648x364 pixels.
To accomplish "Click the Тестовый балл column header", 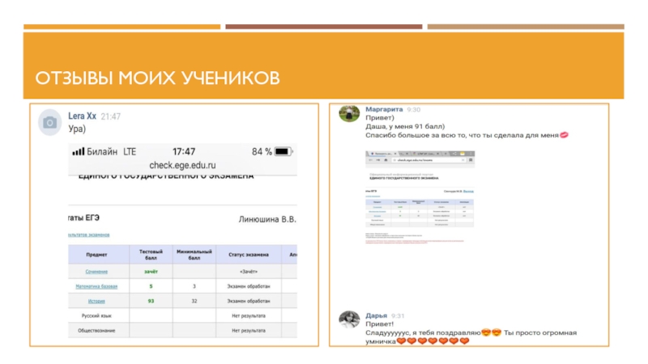I will [x=151, y=255].
